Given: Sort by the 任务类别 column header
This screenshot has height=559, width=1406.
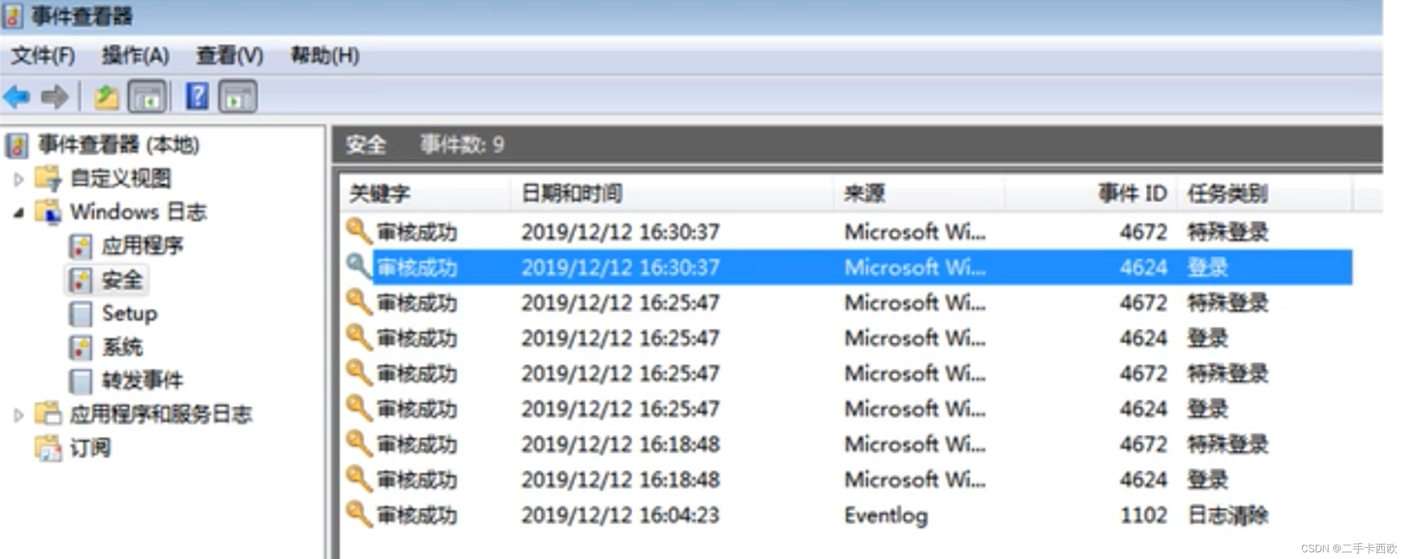Looking at the screenshot, I should tap(1264, 193).
